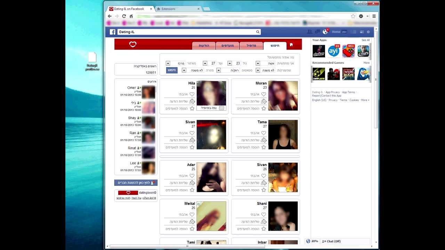Open the ayi app icon

pos(333,51)
